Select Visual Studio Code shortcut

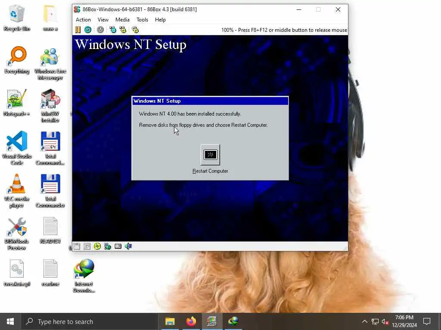(x=17, y=148)
